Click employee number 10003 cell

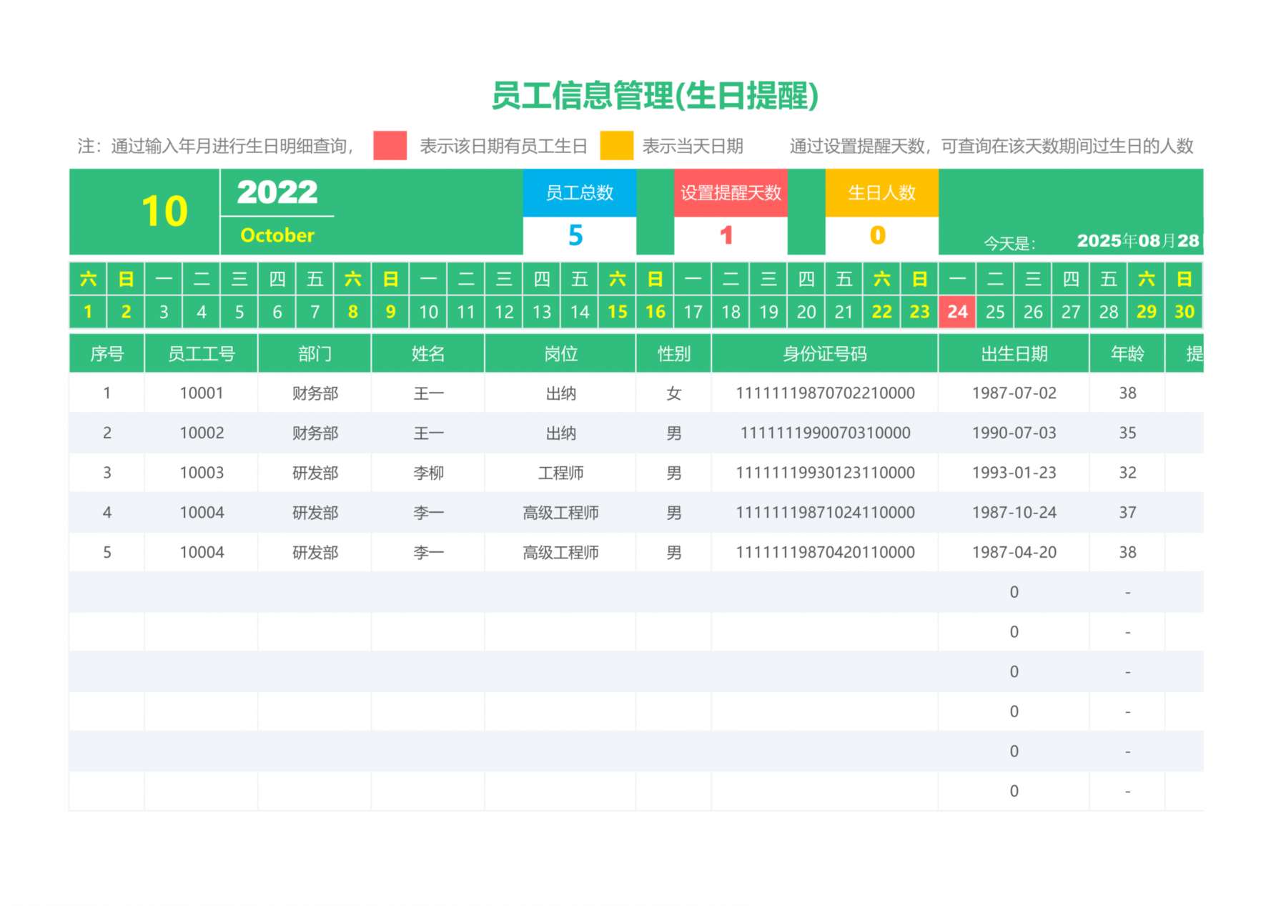pyautogui.click(x=202, y=473)
